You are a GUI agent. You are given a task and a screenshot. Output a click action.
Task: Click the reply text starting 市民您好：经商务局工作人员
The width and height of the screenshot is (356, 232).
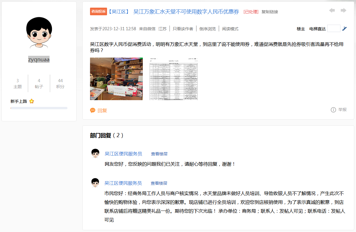pyautogui.click(x=225, y=206)
